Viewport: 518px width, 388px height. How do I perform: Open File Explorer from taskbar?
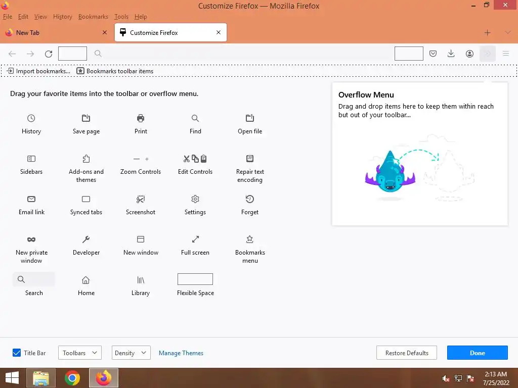coord(41,378)
